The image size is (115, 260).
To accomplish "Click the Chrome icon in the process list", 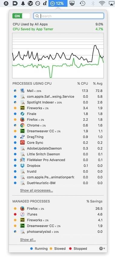I will [x=22, y=125].
